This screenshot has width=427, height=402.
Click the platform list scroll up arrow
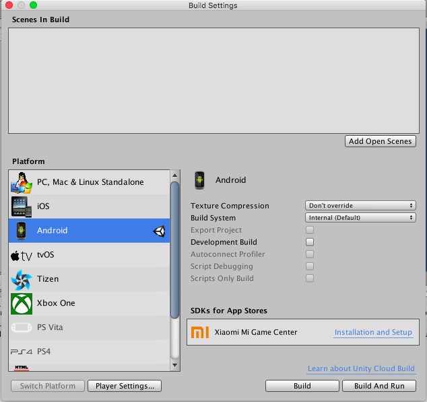pyautogui.click(x=175, y=175)
